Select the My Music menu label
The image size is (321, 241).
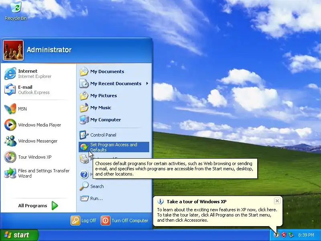(101, 108)
